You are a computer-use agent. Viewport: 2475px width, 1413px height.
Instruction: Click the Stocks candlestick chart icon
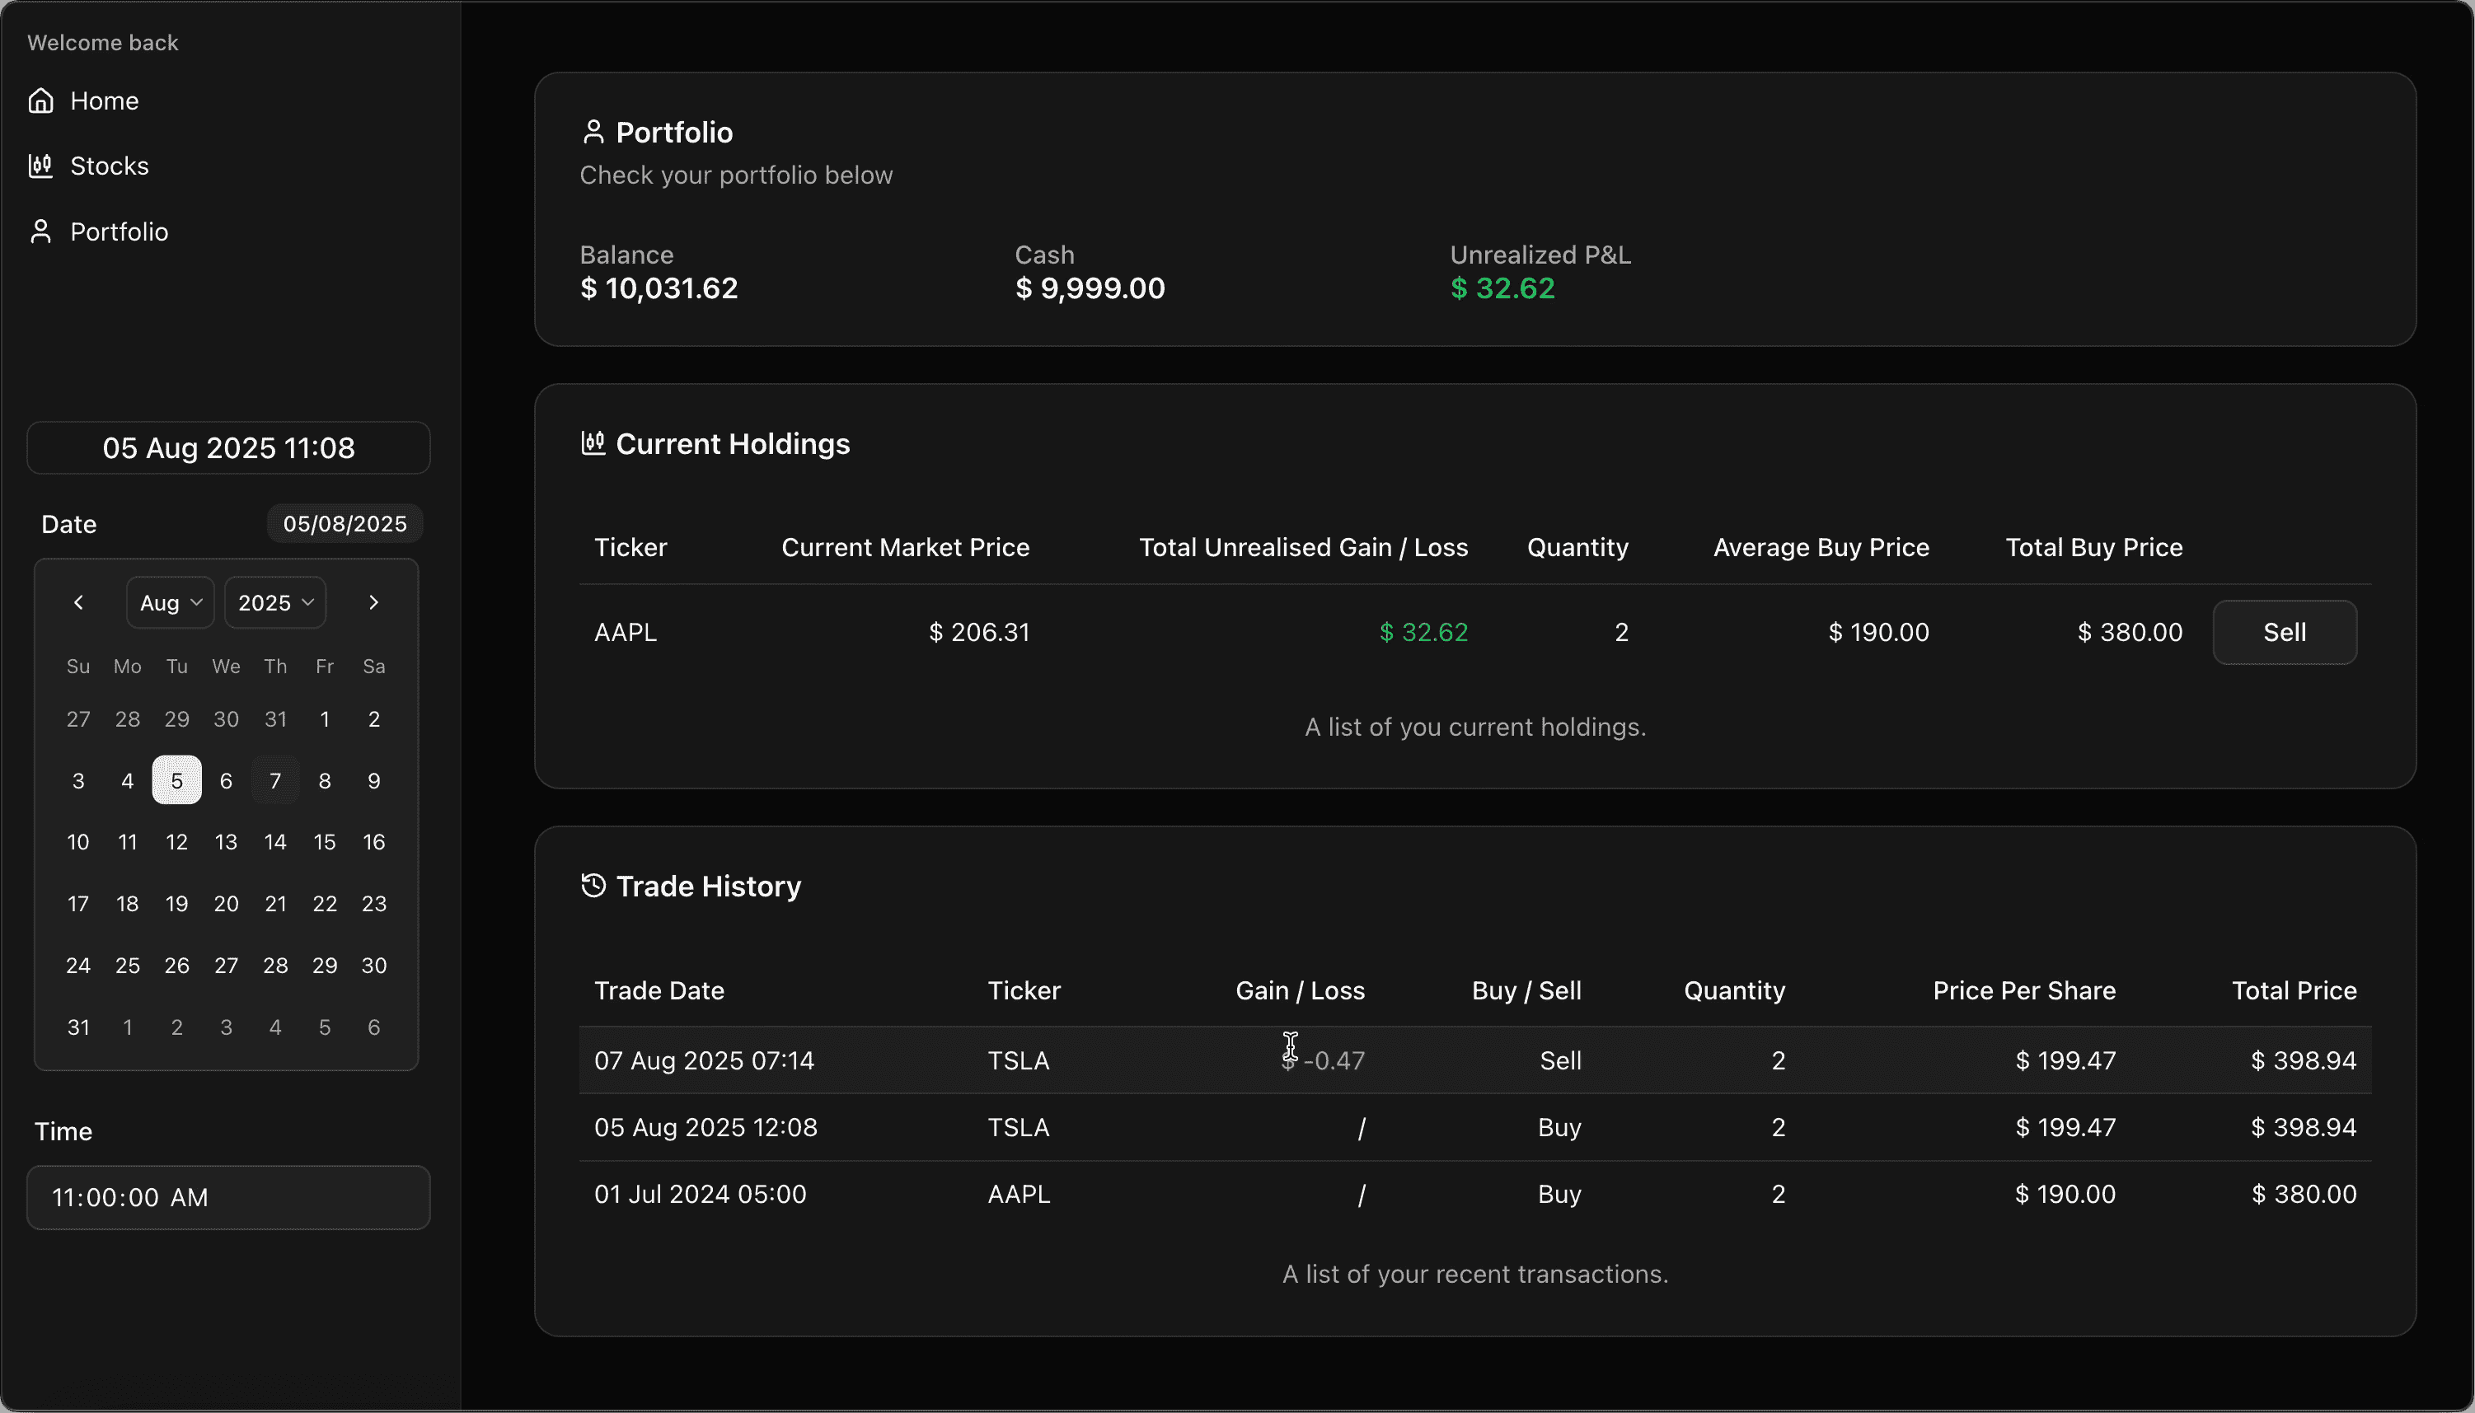40,166
